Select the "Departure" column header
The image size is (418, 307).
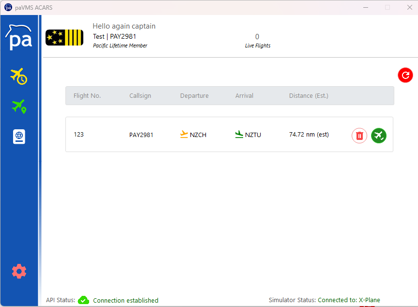194,96
